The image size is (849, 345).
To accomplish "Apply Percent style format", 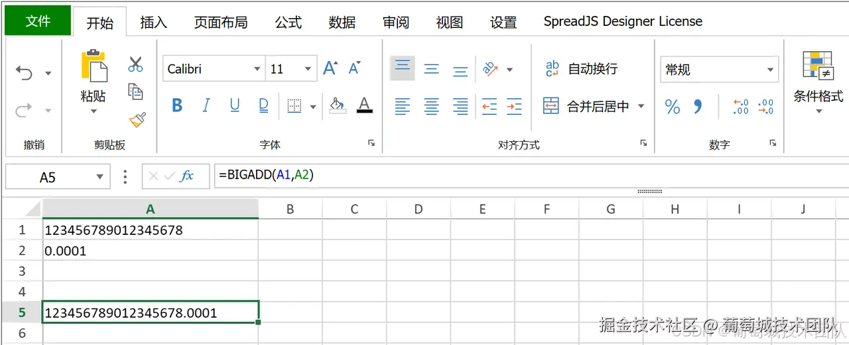I will tap(673, 106).
